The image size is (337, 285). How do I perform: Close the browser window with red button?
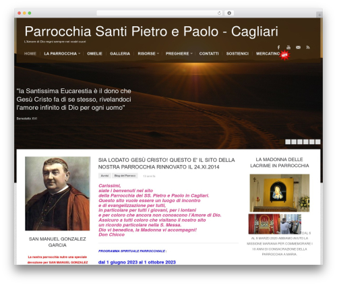(x=20, y=13)
